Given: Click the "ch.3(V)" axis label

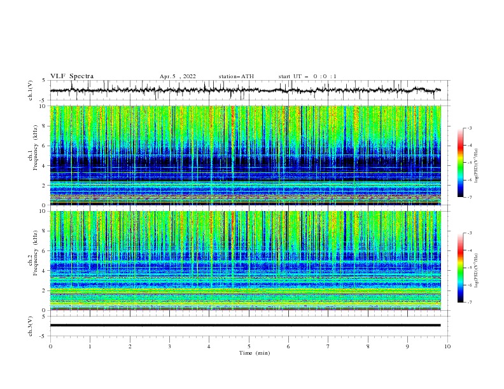Looking at the screenshot, I should coord(31,326).
